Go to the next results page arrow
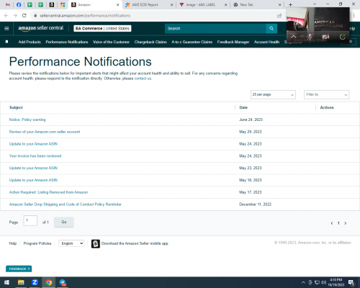Viewport: 360px width, 288px height. pos(346,223)
